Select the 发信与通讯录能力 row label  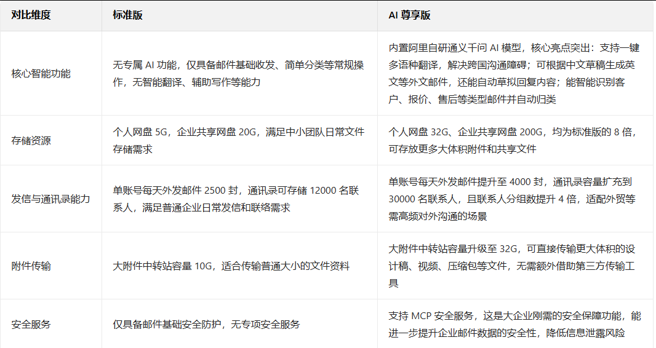point(51,199)
